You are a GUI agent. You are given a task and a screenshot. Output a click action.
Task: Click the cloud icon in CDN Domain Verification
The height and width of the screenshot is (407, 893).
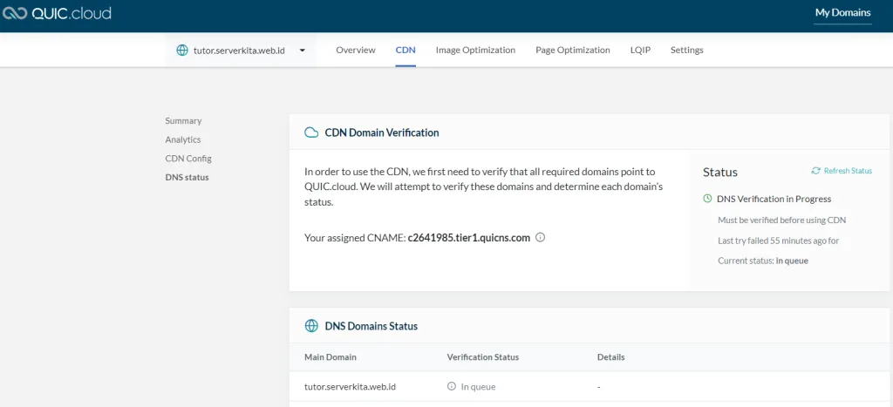pos(311,132)
